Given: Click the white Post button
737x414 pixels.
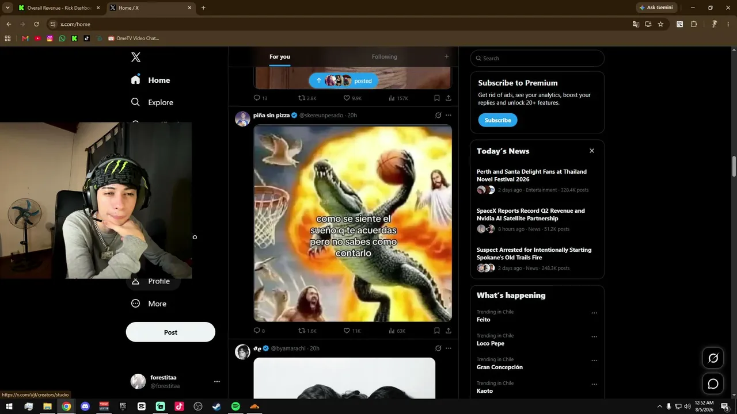Looking at the screenshot, I should tap(170, 332).
